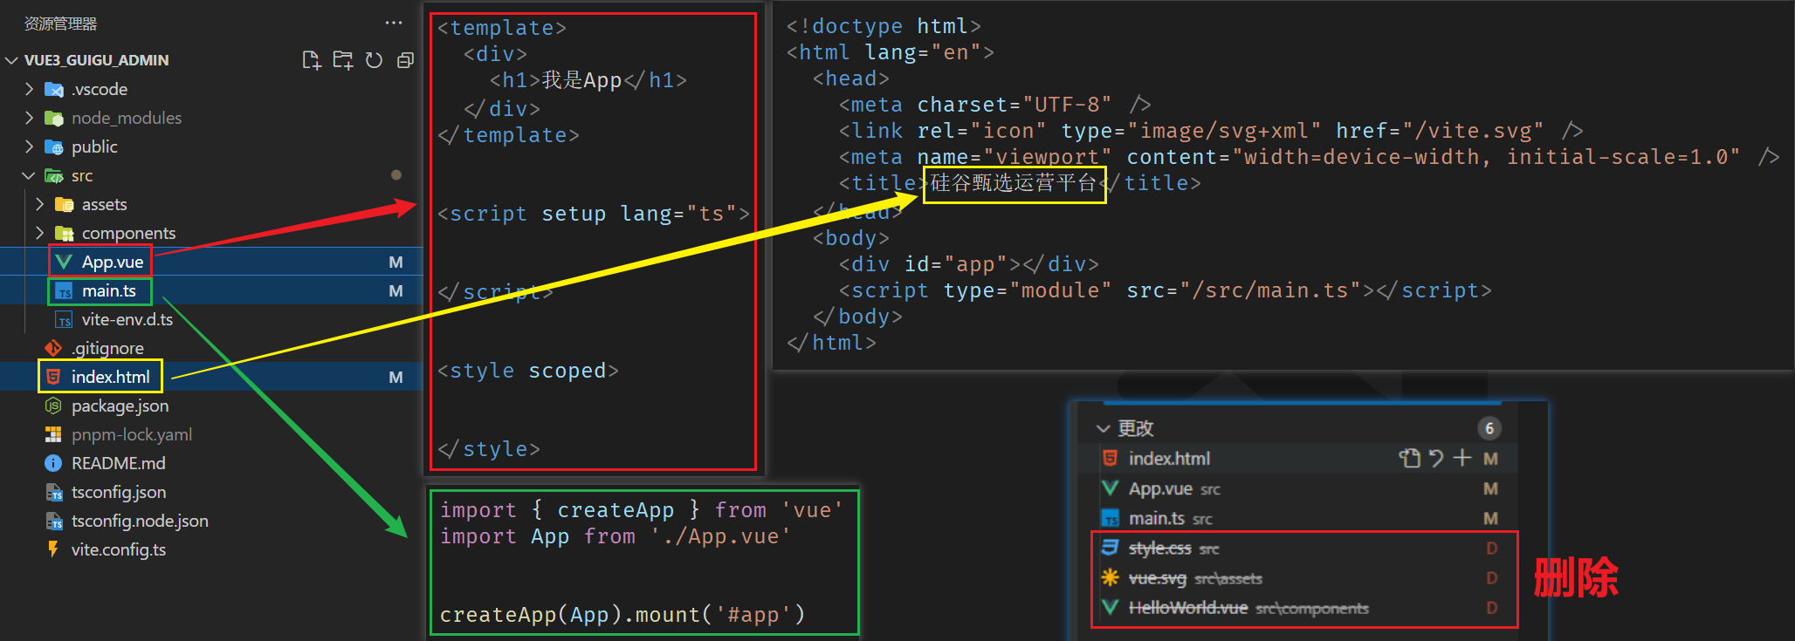This screenshot has height=641, width=1795.
Task: Click the folder icon of public
Action: coord(54,147)
